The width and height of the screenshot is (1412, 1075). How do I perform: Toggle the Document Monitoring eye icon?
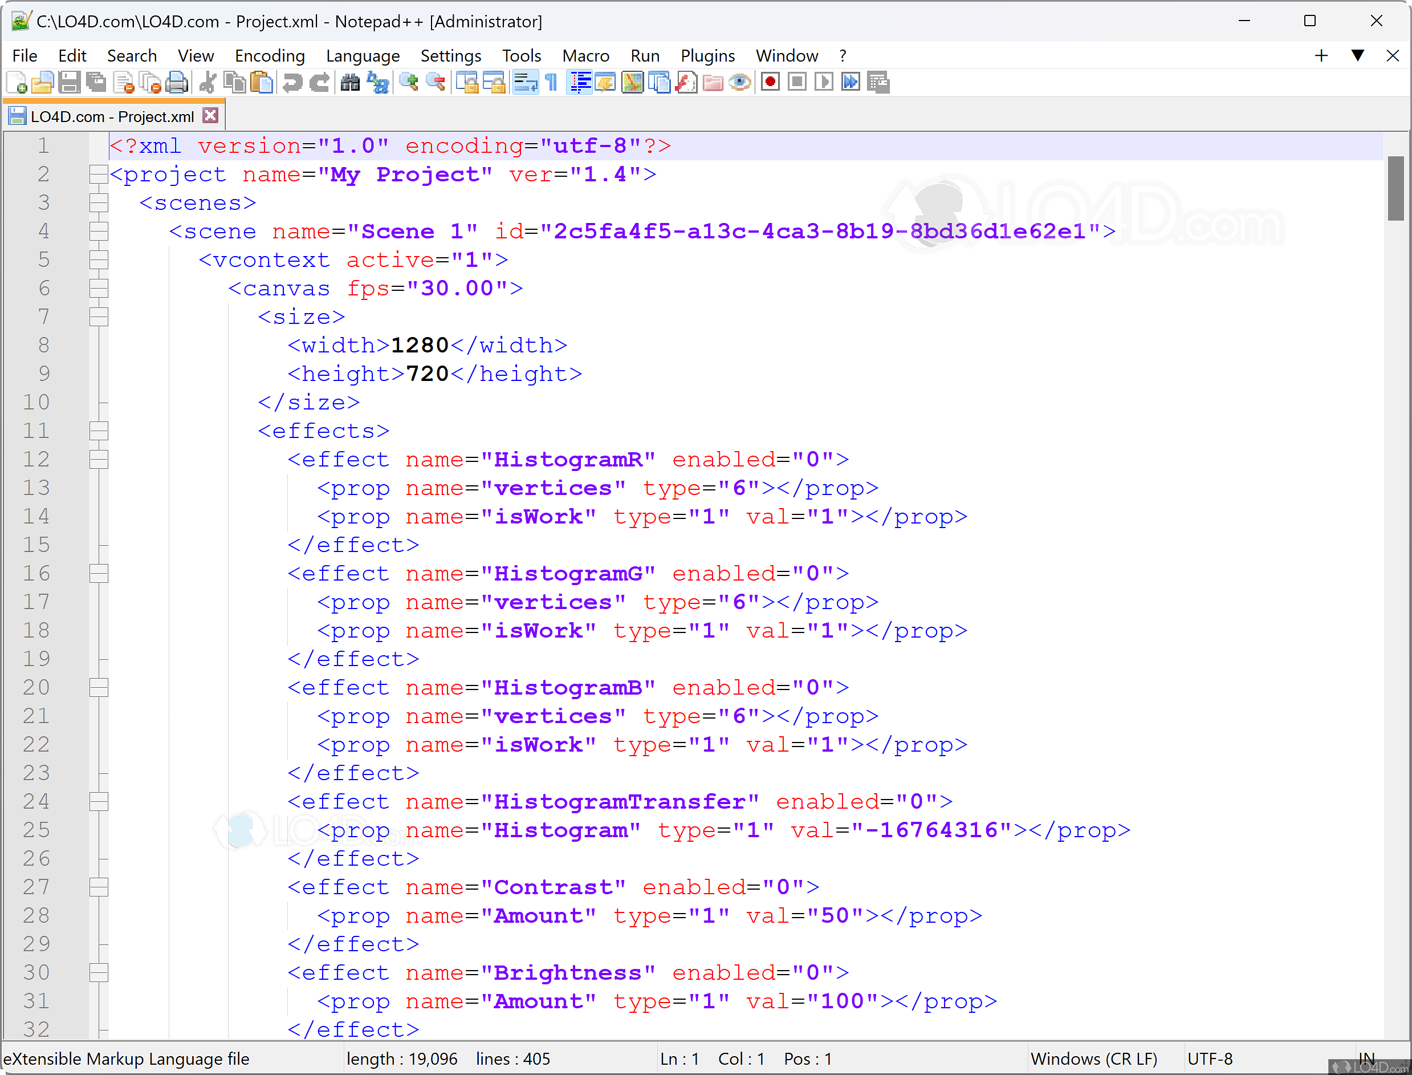click(x=740, y=82)
